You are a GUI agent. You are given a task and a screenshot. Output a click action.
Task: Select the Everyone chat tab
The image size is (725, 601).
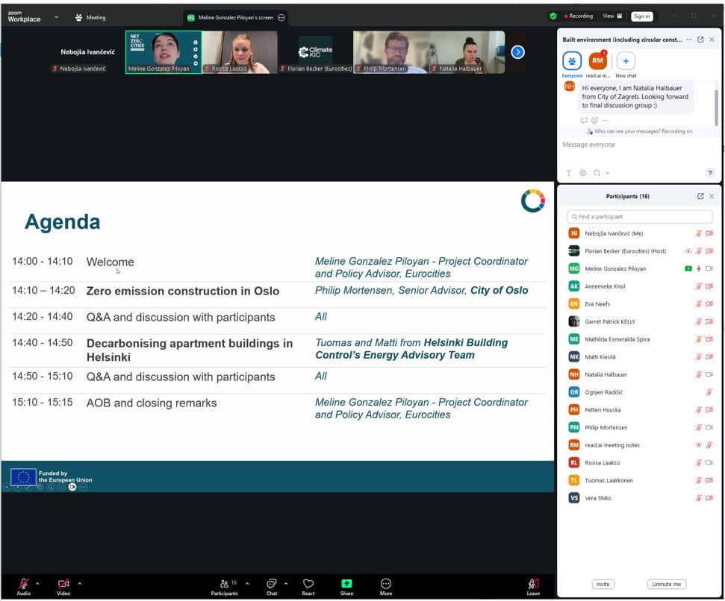coord(573,61)
